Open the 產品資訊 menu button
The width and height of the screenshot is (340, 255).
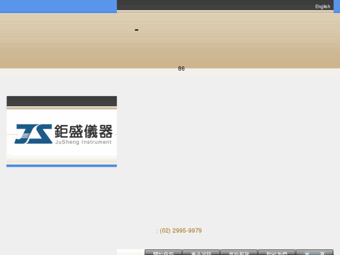pyautogui.click(x=201, y=252)
